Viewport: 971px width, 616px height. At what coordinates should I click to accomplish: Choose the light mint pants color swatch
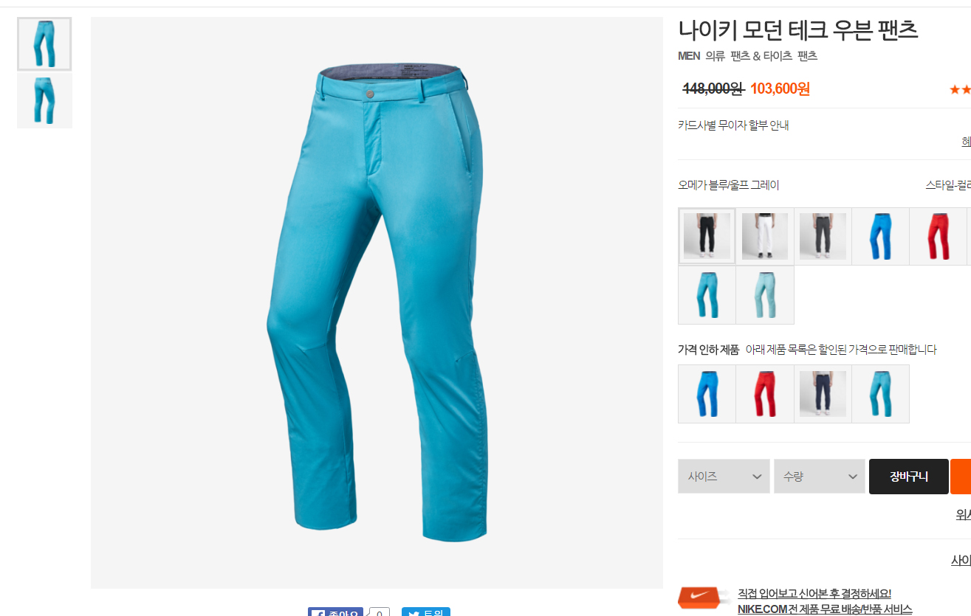pyautogui.click(x=764, y=295)
